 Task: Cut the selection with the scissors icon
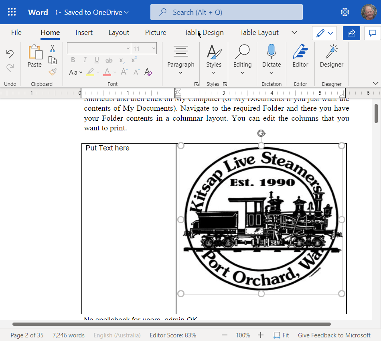pos(53,49)
